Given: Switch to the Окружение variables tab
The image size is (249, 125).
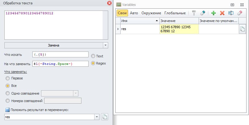Looking at the screenshot, I should [x=151, y=13].
